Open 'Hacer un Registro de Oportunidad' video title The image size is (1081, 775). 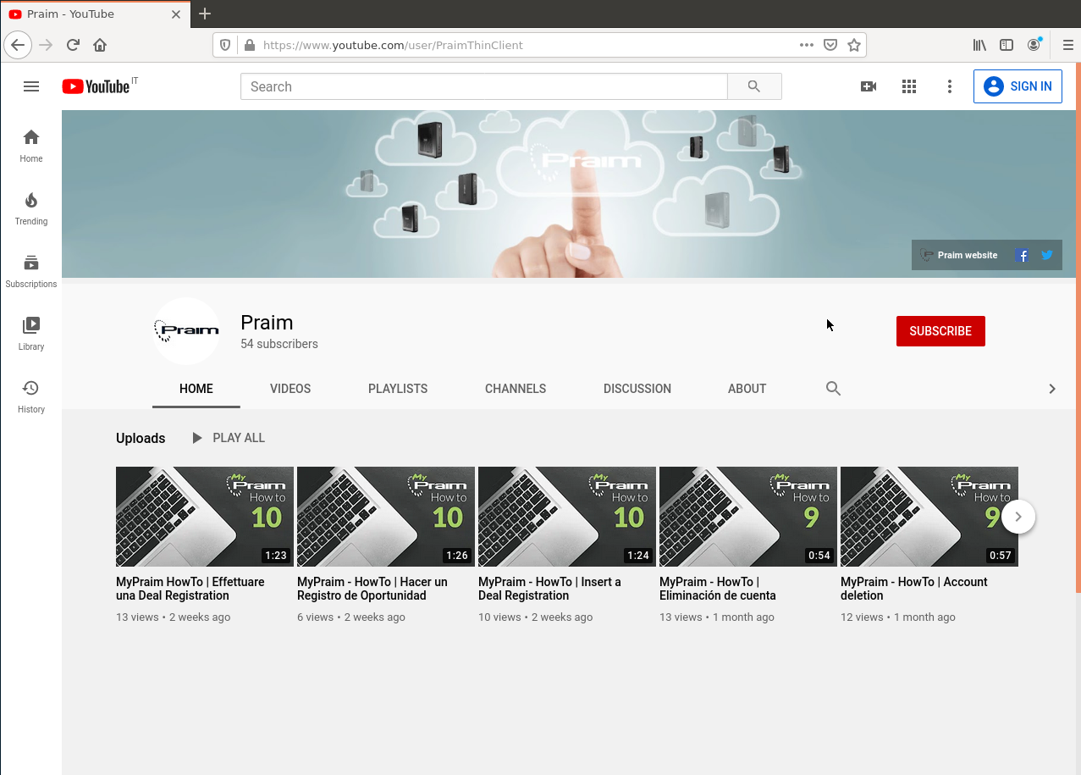tap(372, 589)
